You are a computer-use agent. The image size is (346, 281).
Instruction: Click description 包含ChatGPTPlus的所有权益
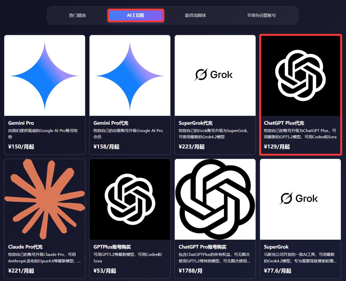214,258
